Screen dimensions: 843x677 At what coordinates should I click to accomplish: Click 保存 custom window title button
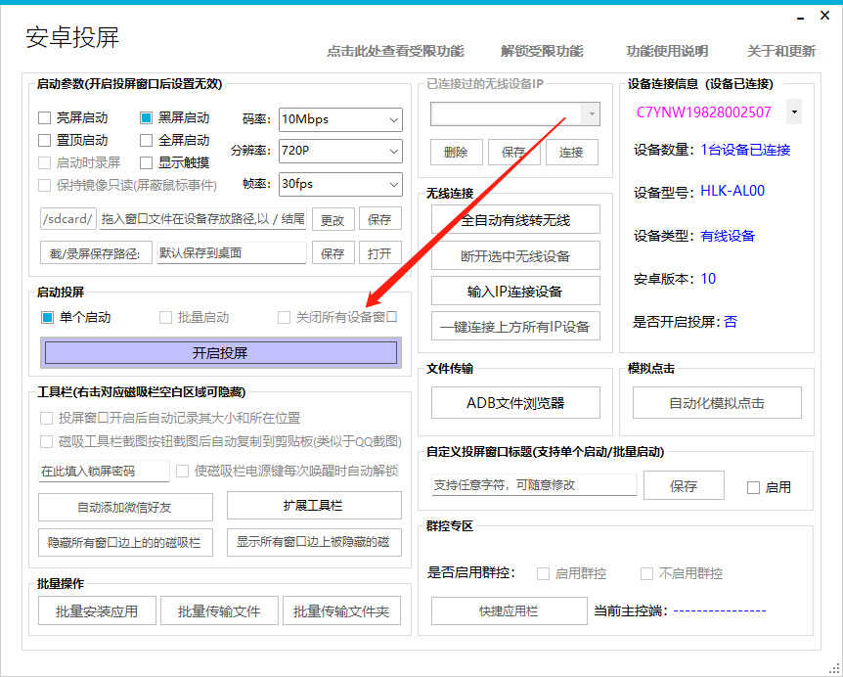click(x=684, y=485)
